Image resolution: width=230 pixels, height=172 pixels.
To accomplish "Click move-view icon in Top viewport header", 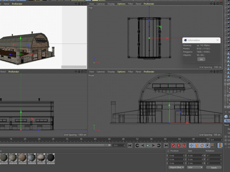I will coord(211,4).
